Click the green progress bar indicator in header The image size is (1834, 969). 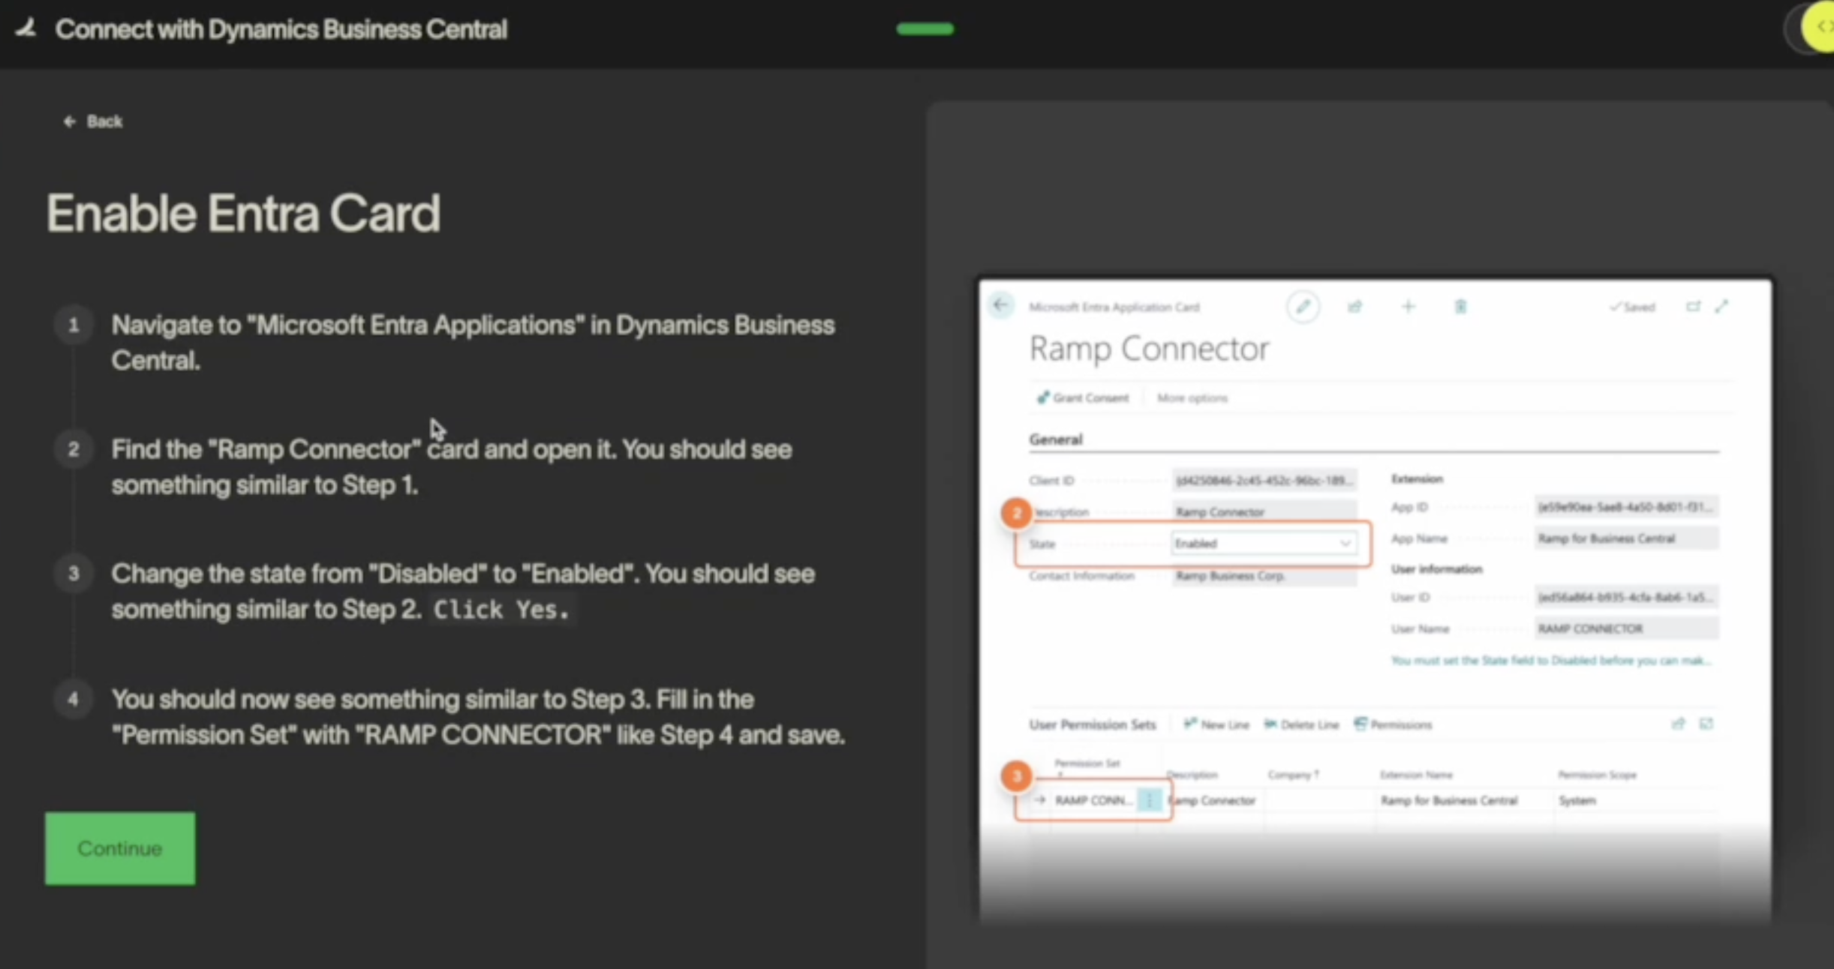[925, 29]
